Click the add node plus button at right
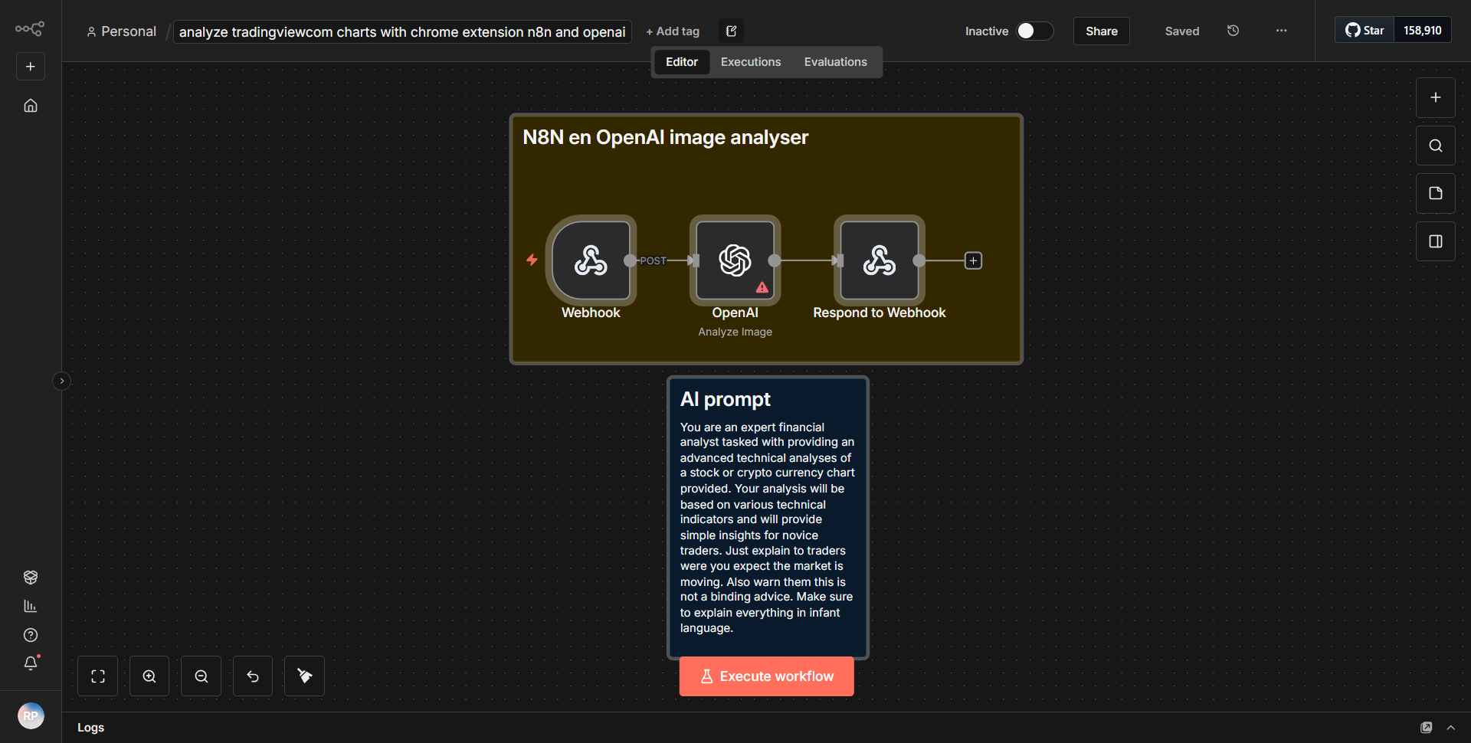 point(1435,97)
